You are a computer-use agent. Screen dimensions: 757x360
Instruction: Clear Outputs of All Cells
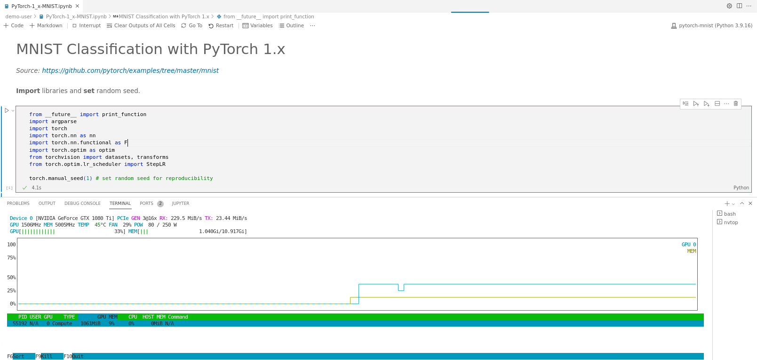point(141,25)
